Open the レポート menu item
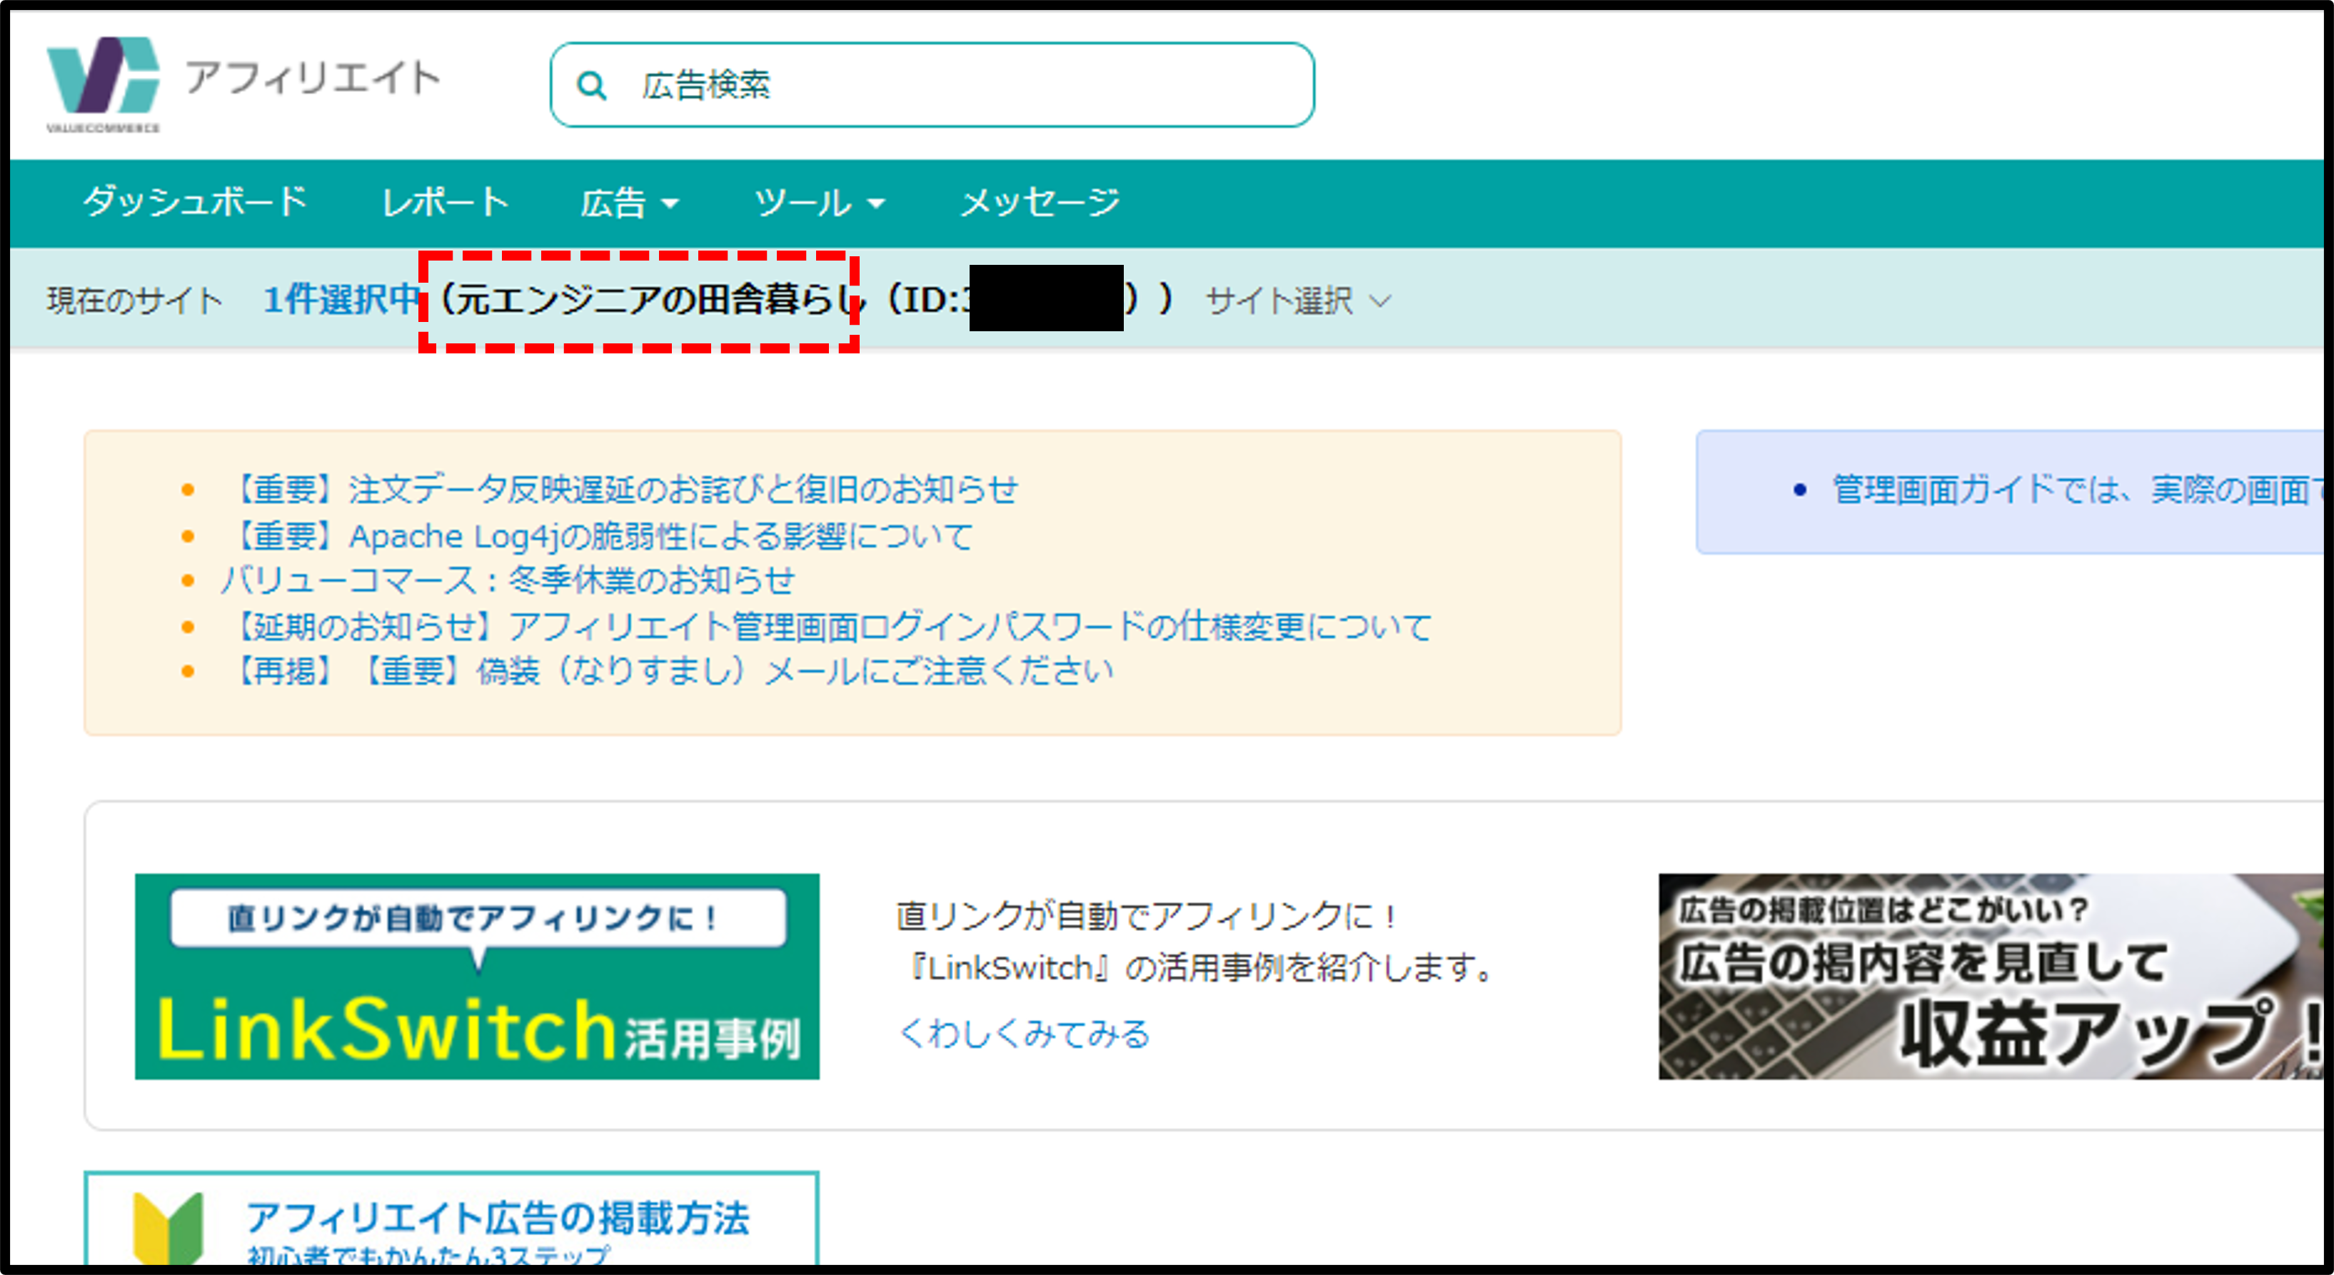 [445, 202]
